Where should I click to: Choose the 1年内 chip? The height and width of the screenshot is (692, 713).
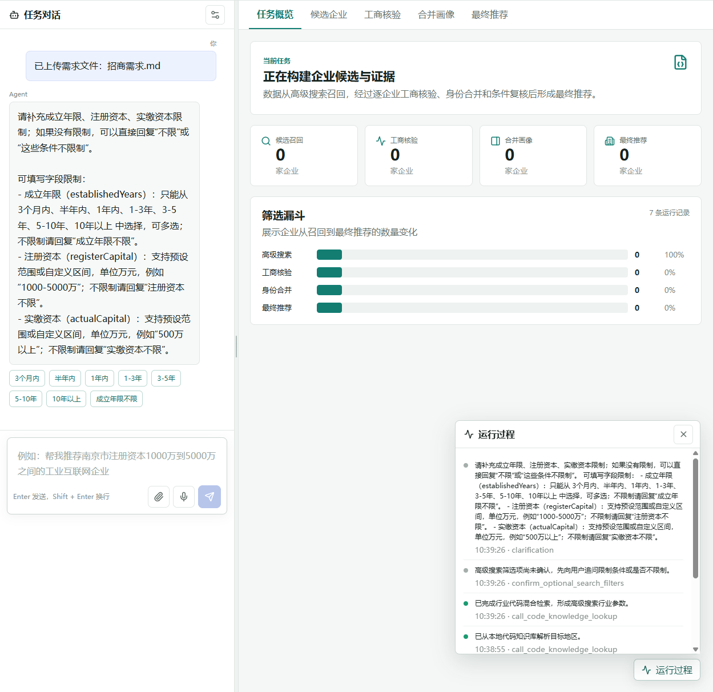[99, 379]
